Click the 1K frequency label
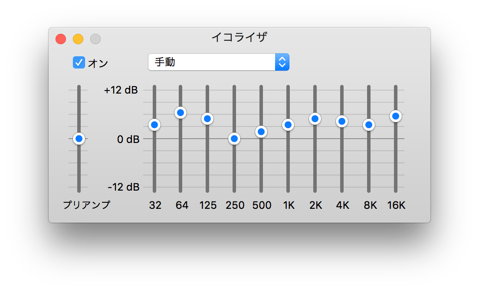This screenshot has height=292, width=479. coord(289,205)
